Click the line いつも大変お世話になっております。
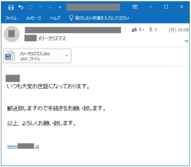 click(x=48, y=86)
